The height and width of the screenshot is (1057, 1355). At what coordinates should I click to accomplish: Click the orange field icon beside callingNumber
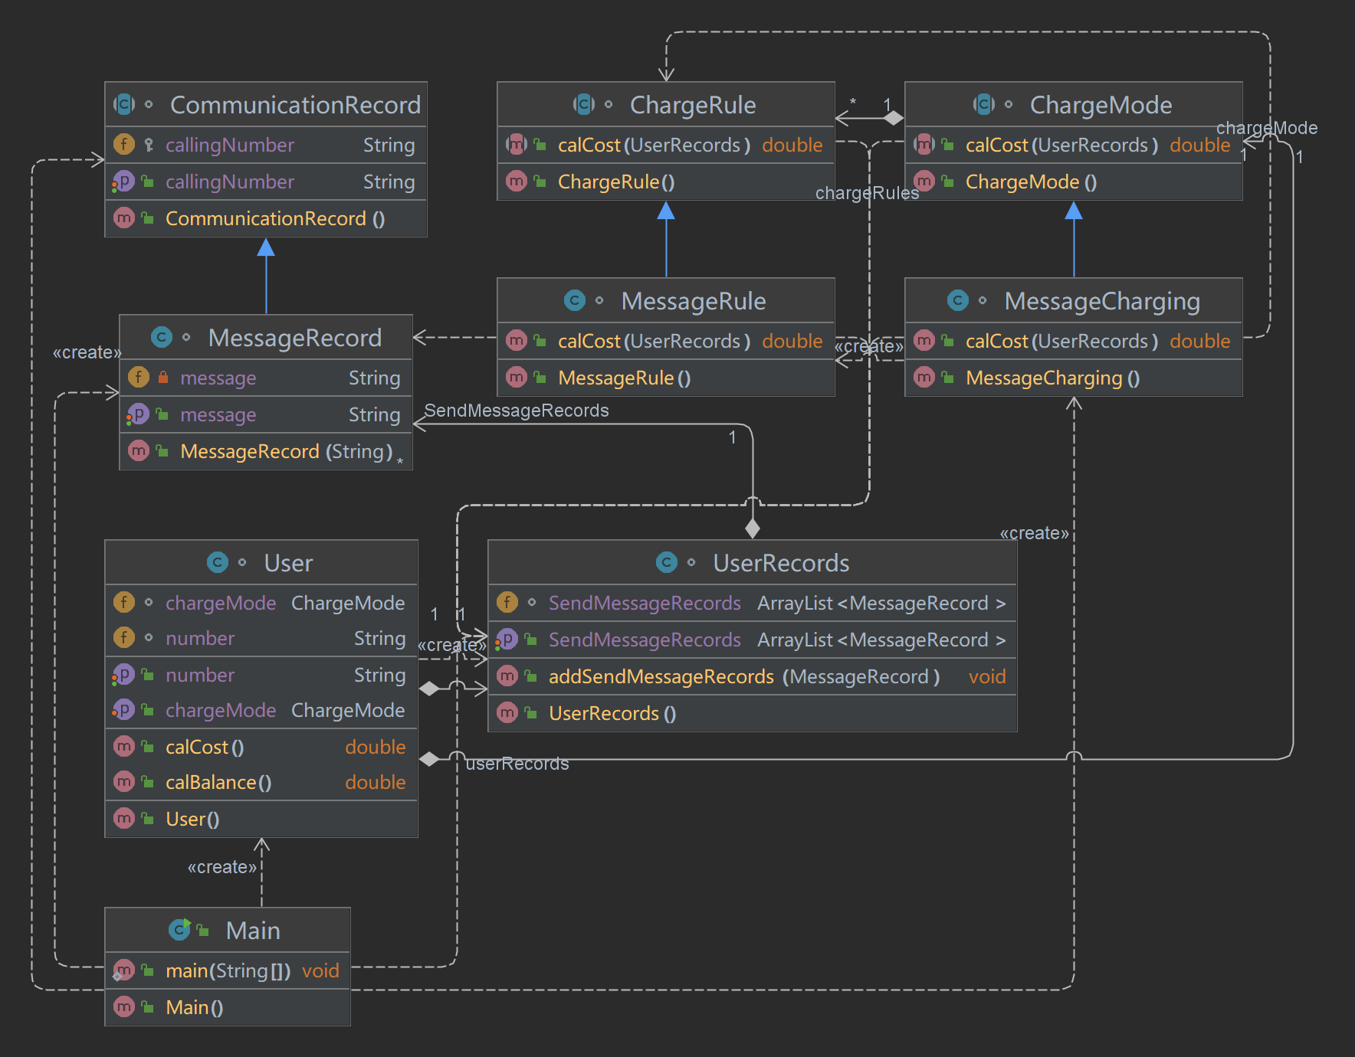124,144
